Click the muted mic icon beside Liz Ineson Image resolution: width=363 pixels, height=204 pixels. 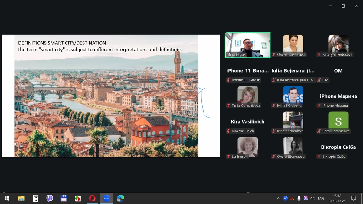[x=228, y=157]
